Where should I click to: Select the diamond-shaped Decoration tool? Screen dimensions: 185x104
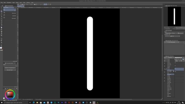(1, 28)
